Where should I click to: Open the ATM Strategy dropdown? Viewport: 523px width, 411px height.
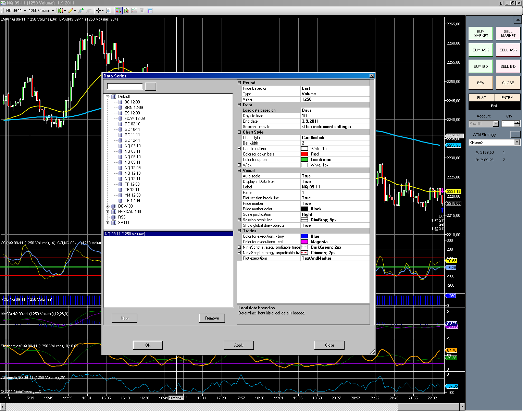tap(517, 142)
